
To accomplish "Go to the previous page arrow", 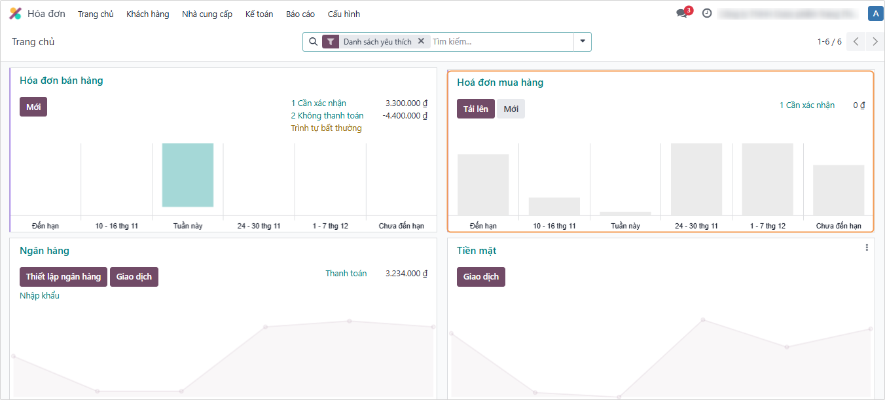I will tap(856, 42).
